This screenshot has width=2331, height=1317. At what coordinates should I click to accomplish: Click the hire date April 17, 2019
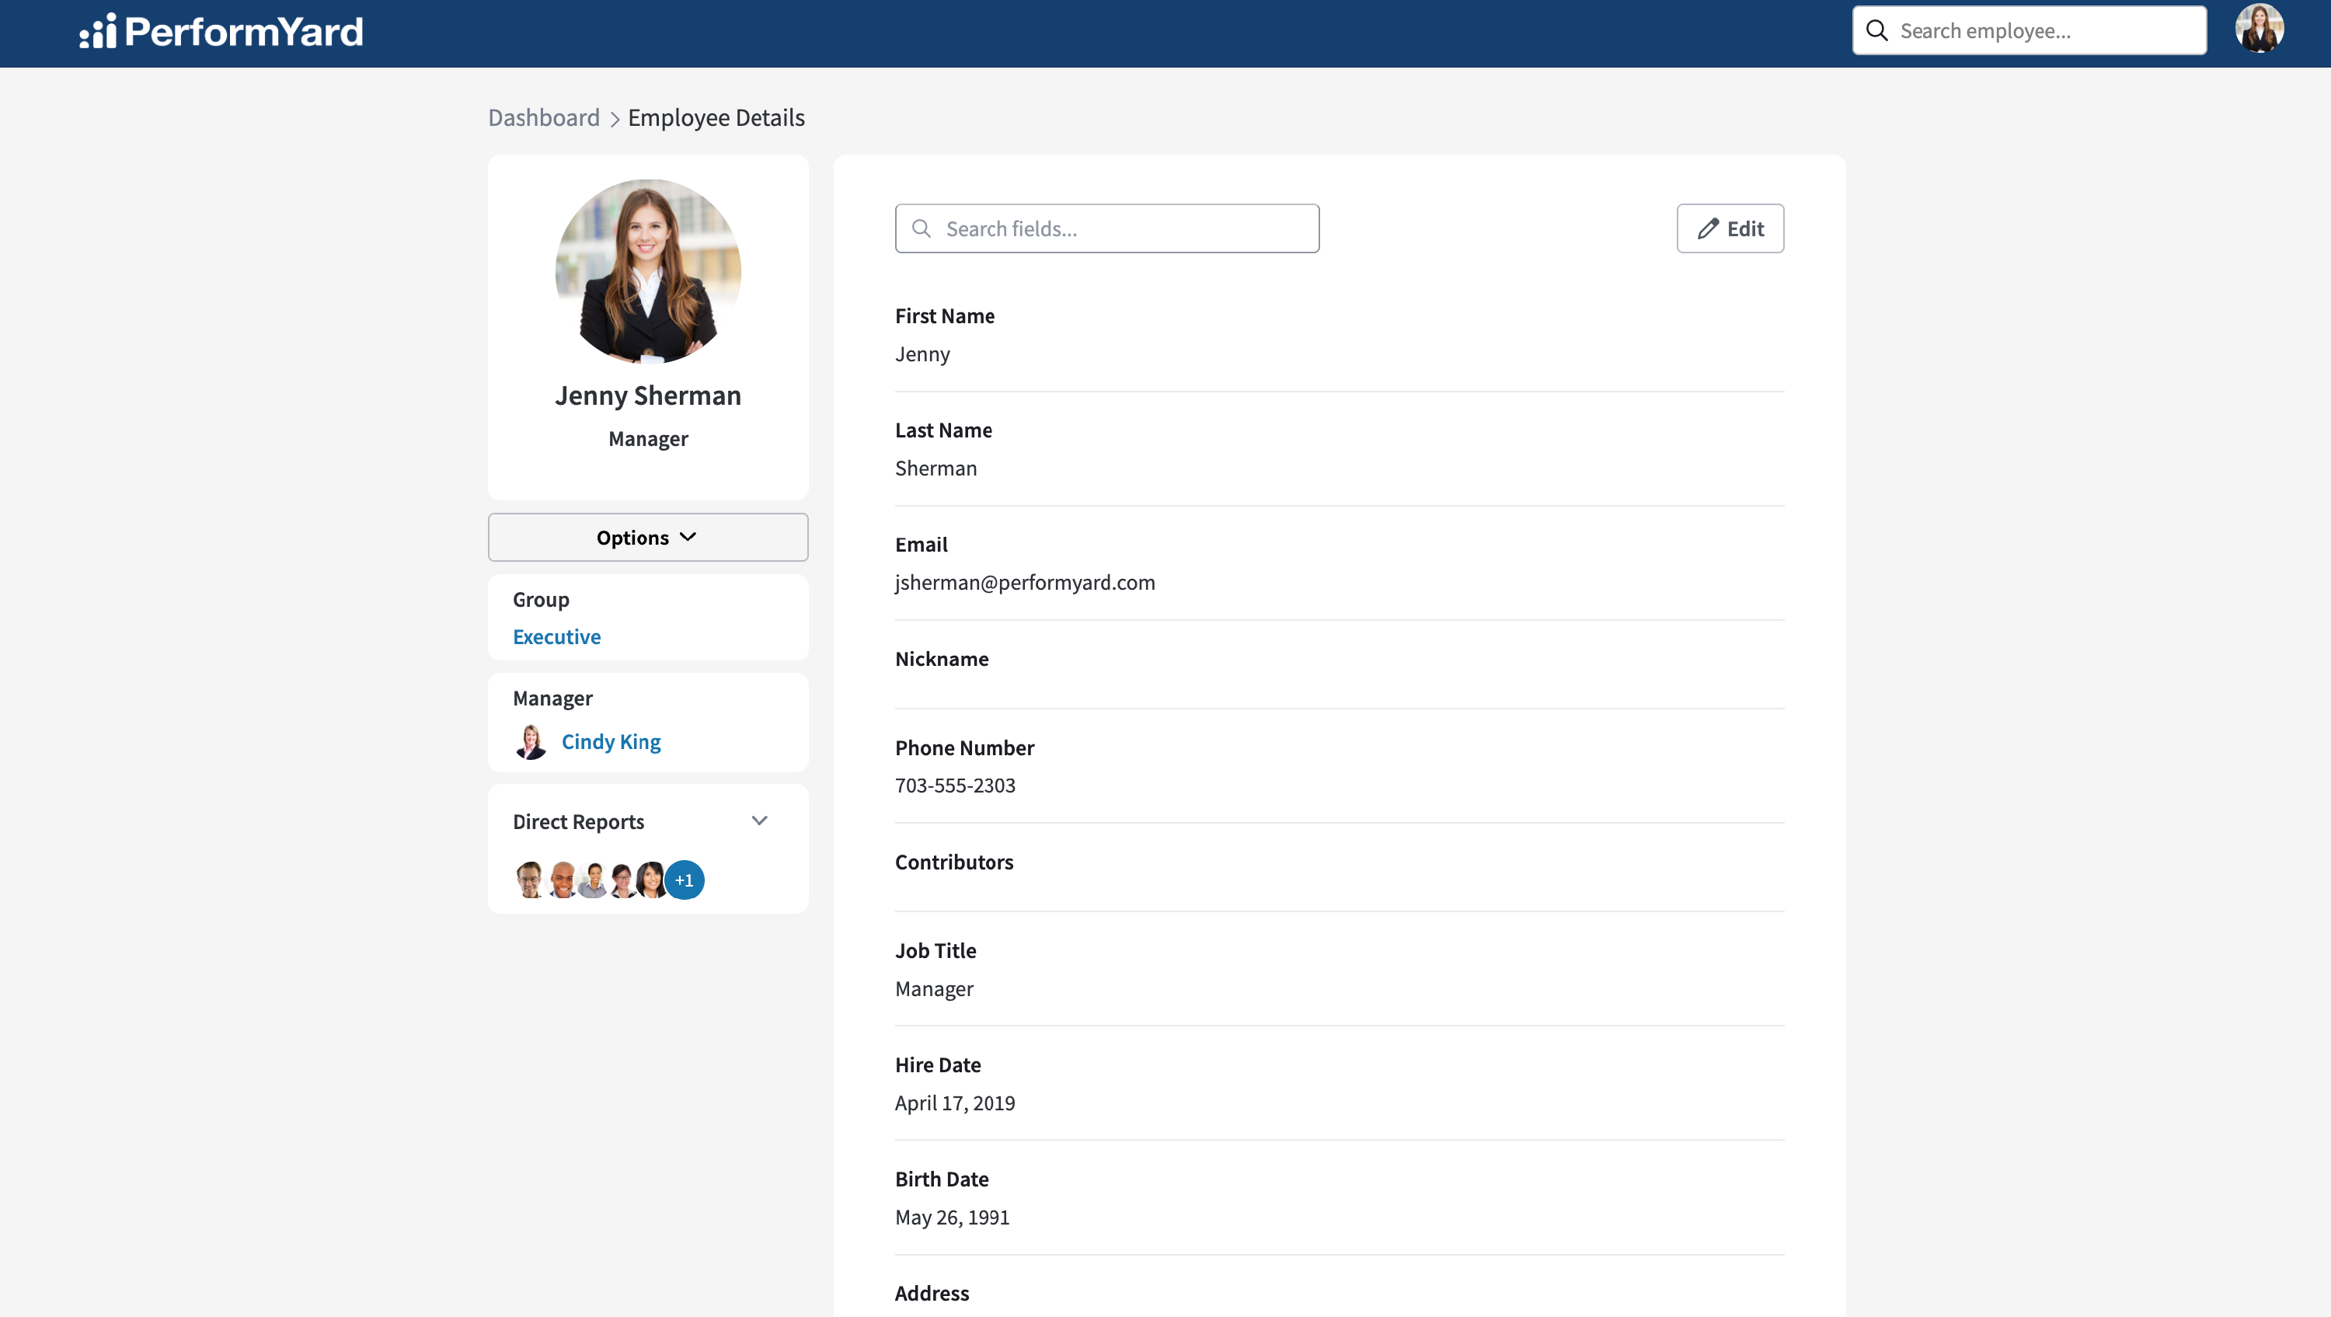955,1103
